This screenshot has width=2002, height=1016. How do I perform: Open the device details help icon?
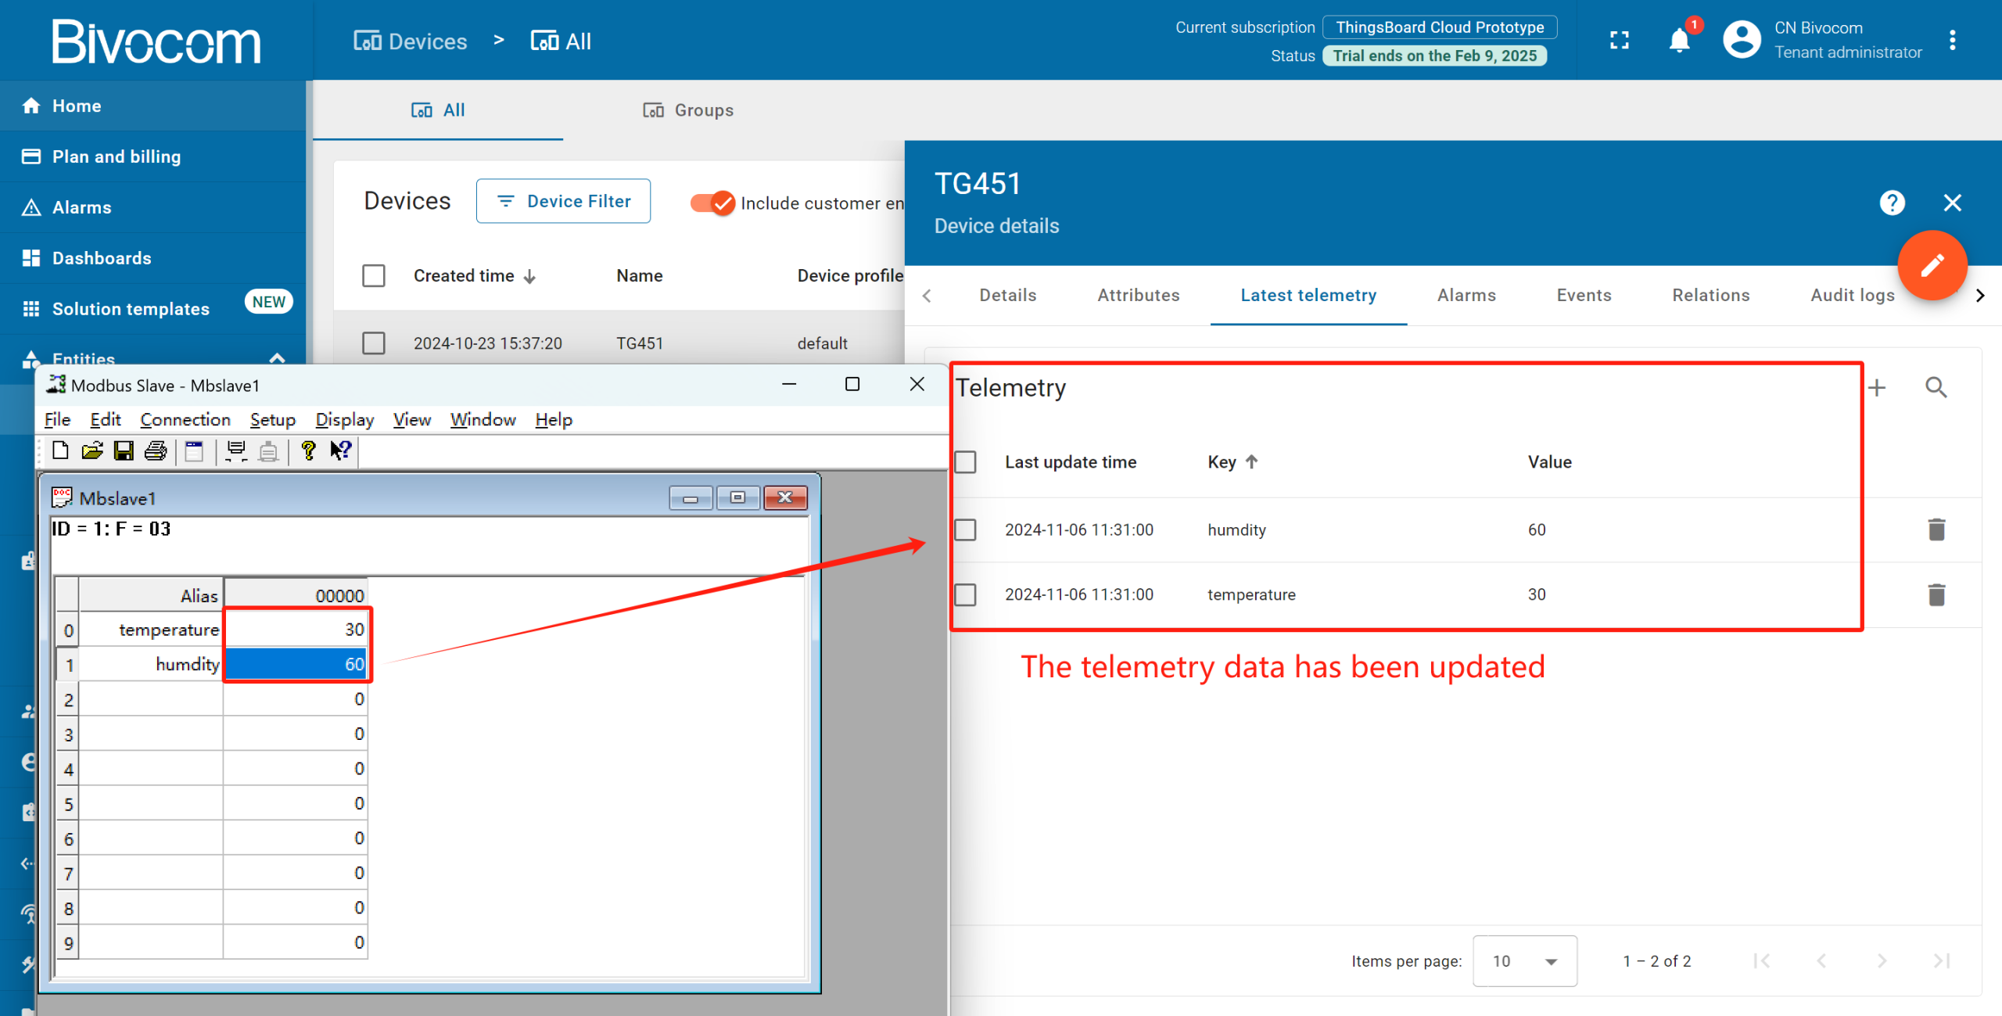[1892, 203]
